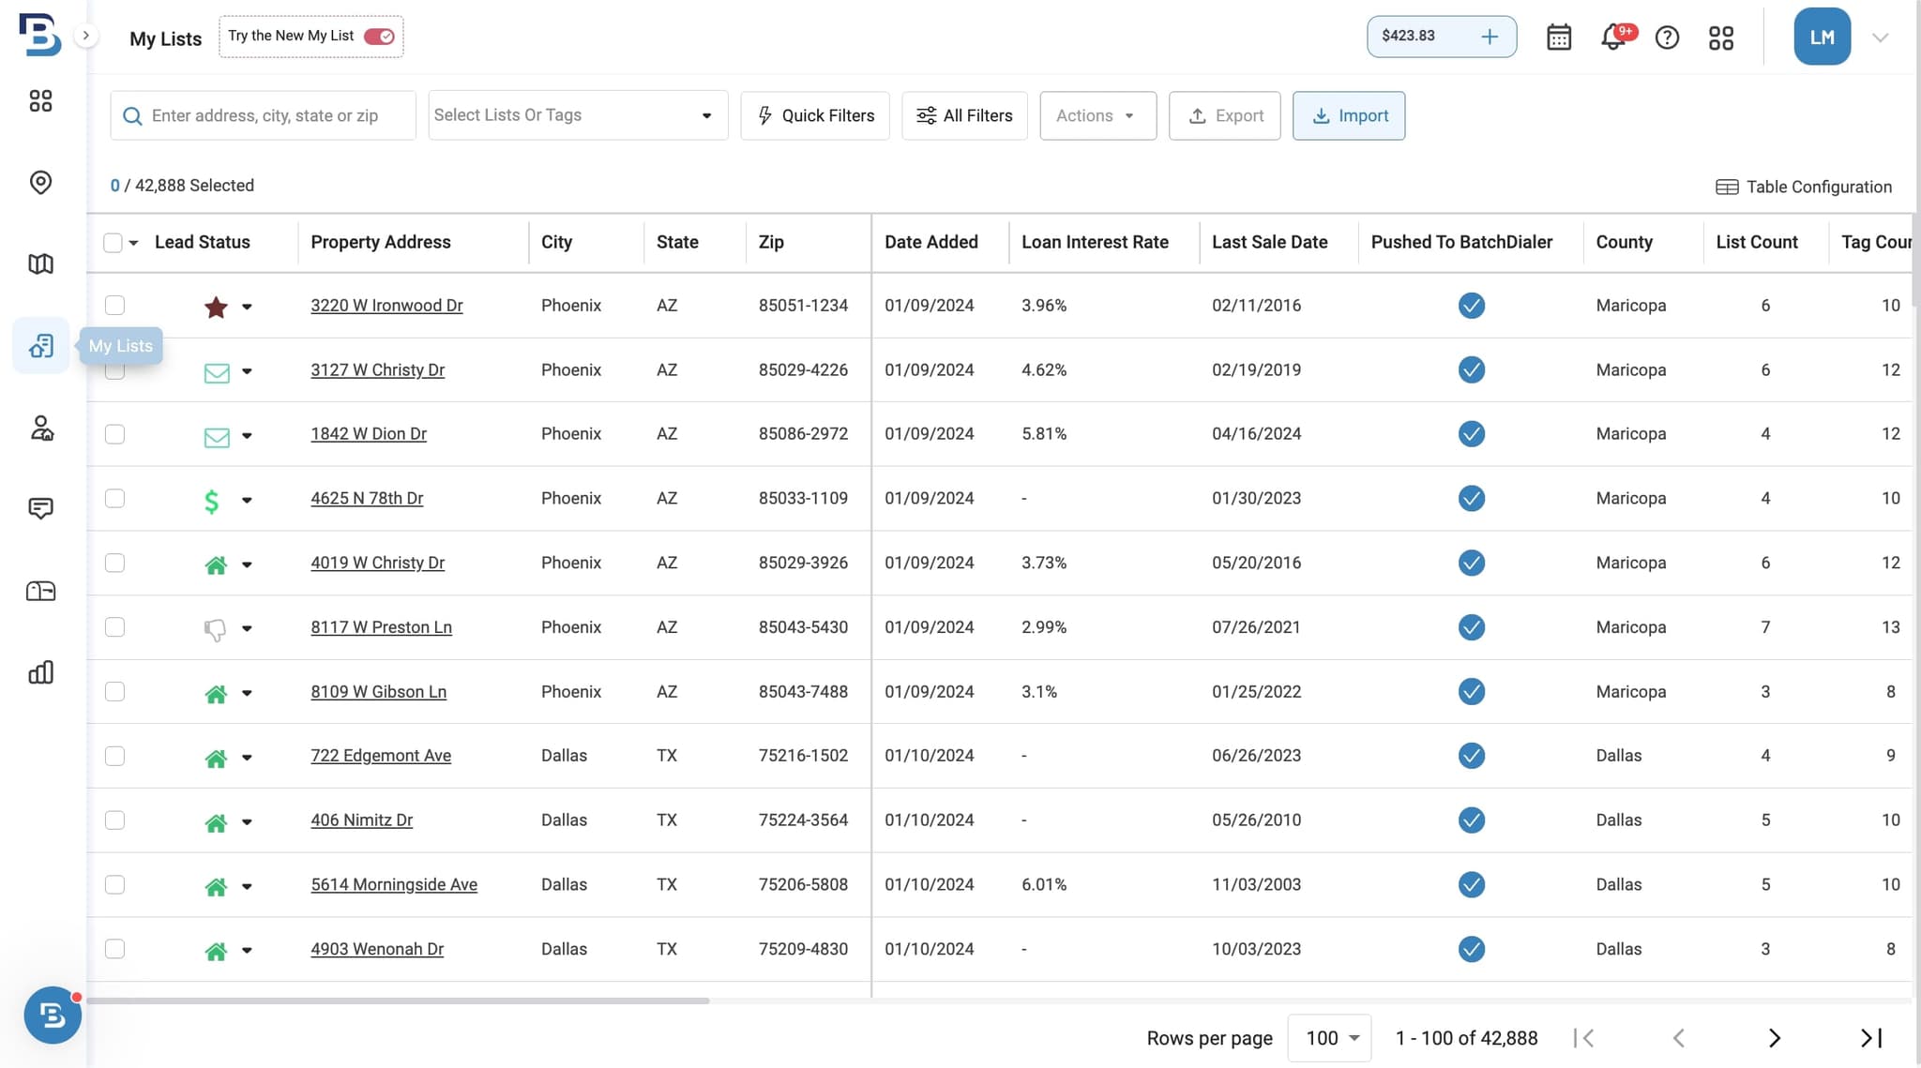
Task: Open the analytics bar chart sidebar icon
Action: pos(39,671)
